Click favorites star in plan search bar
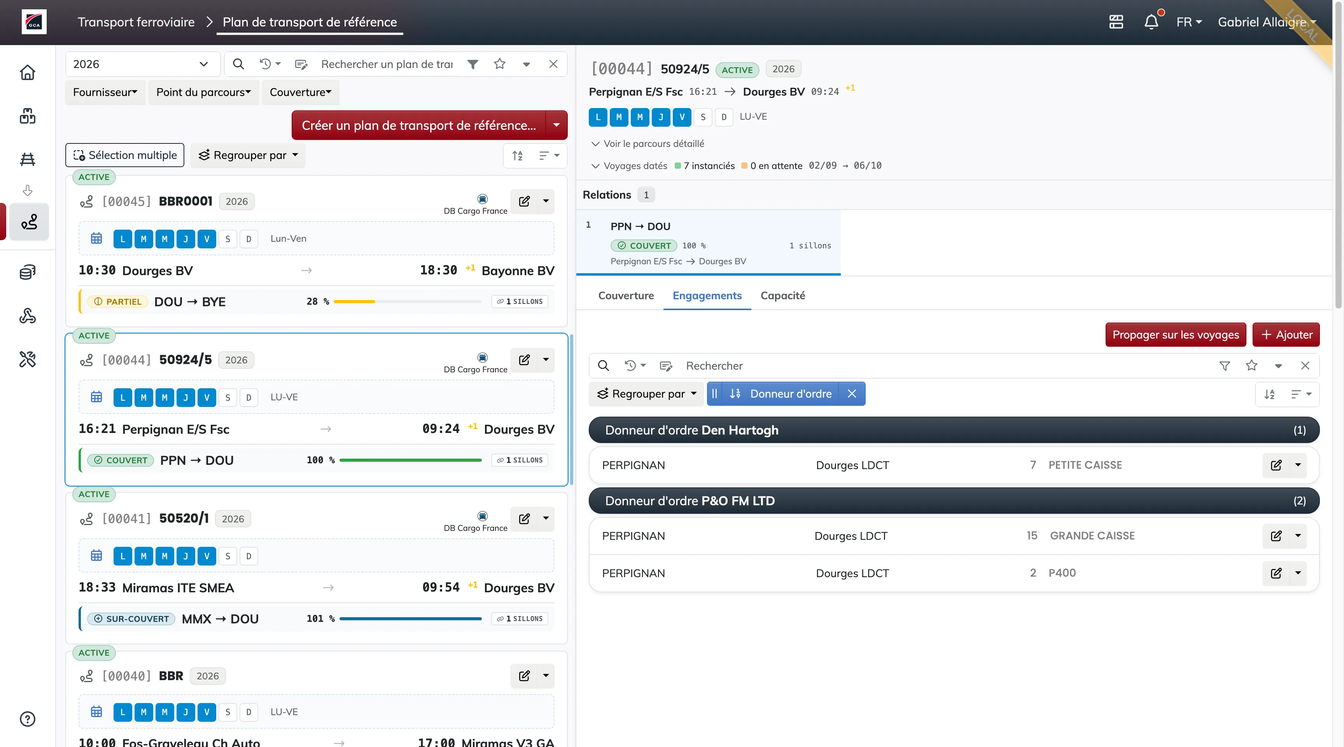Viewport: 1344px width, 747px height. click(x=500, y=64)
